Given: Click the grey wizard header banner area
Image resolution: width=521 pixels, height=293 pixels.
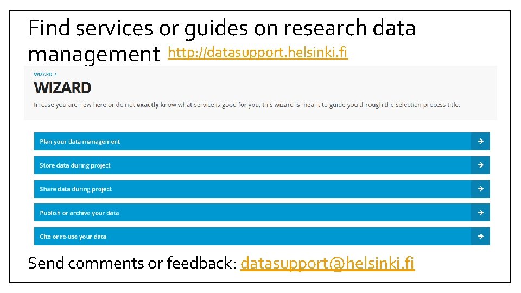Looking at the screenshot, I should [x=260, y=93].
